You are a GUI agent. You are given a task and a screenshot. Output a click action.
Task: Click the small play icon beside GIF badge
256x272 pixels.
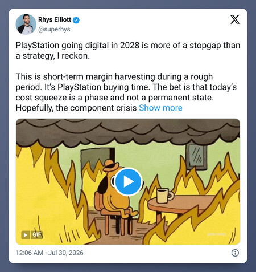pyautogui.click(x=26, y=235)
